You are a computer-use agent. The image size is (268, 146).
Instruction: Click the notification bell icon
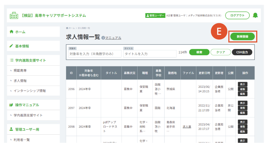coord(255,15)
